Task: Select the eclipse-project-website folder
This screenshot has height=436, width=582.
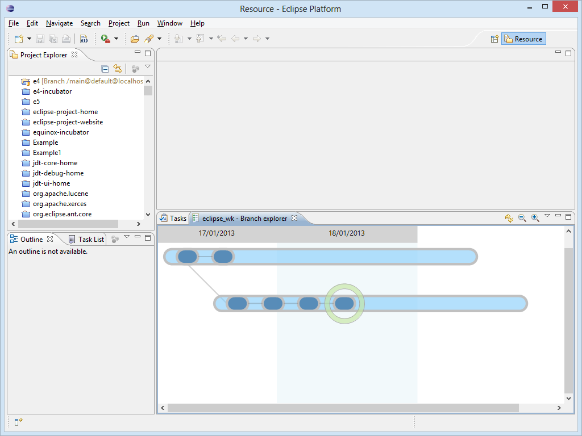Action: coord(63,122)
